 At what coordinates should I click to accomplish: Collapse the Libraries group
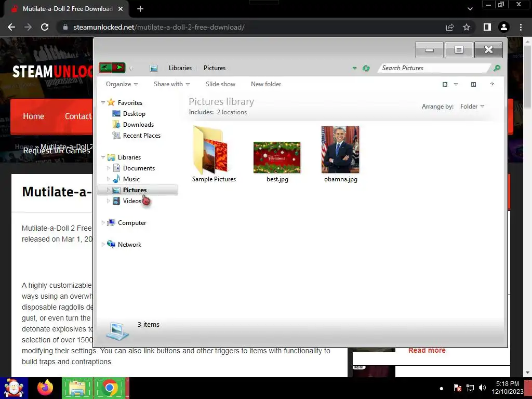(103, 157)
